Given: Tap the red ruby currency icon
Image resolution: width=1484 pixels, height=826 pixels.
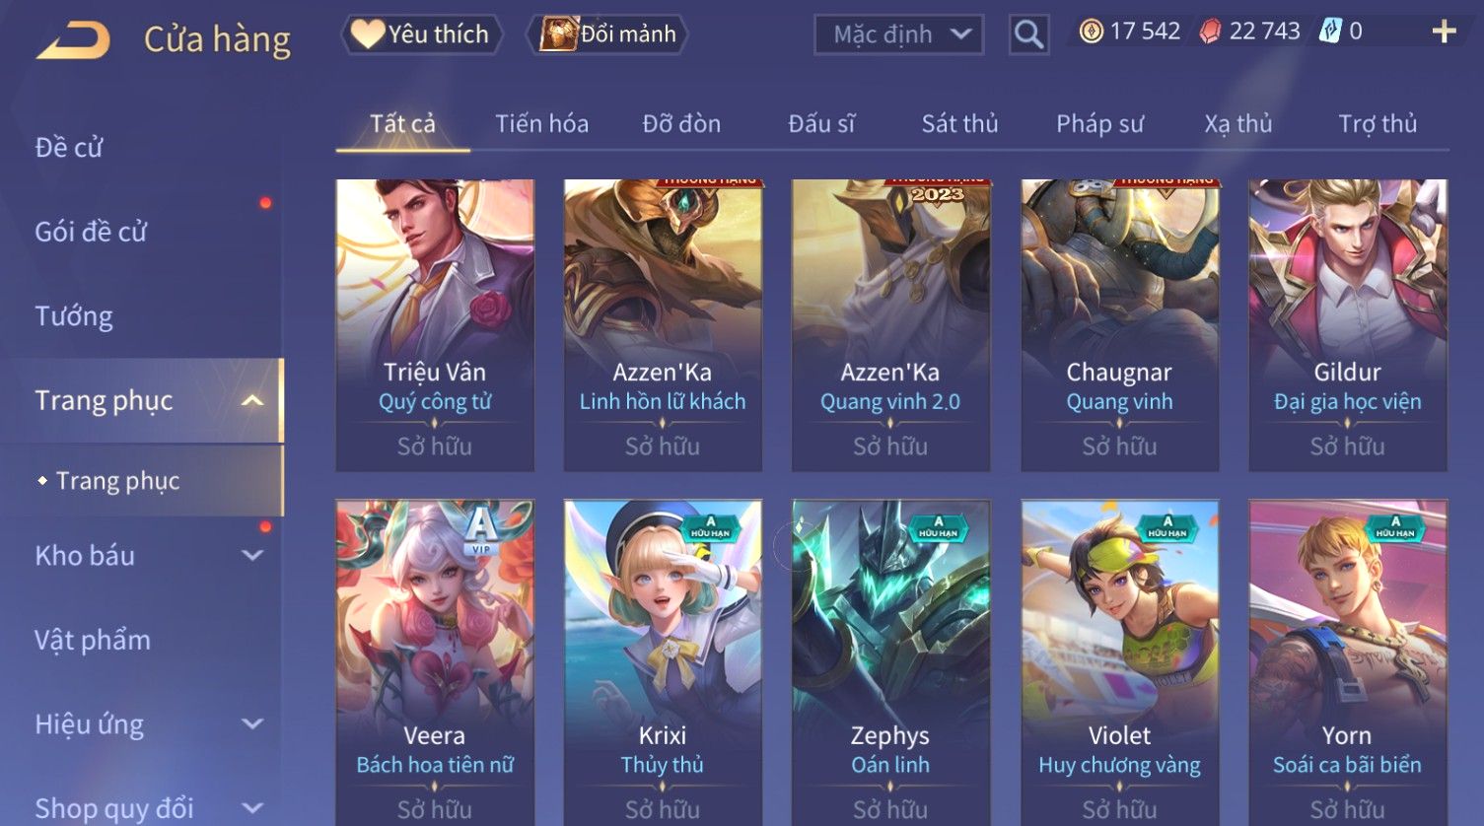Looking at the screenshot, I should pyautogui.click(x=1210, y=32).
